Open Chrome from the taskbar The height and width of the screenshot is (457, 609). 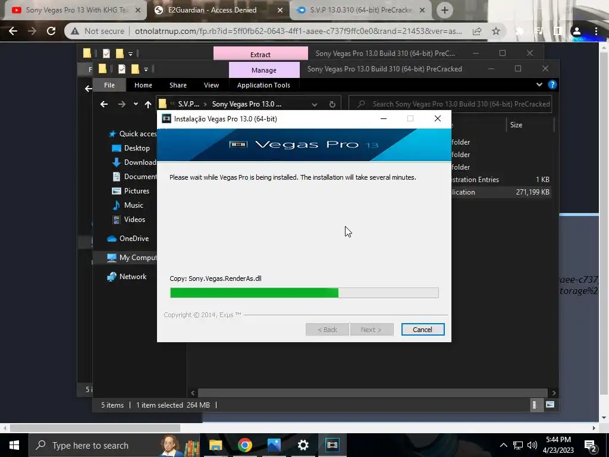click(x=244, y=445)
